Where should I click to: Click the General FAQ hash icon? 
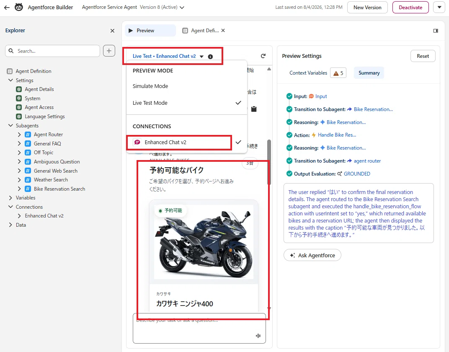[x=28, y=143]
